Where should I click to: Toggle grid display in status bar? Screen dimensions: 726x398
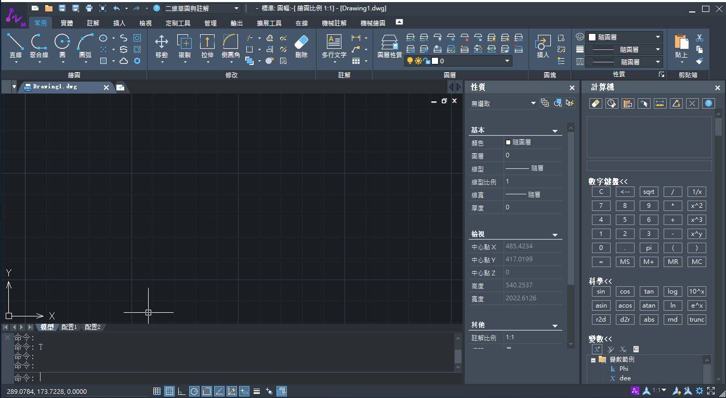[169, 391]
